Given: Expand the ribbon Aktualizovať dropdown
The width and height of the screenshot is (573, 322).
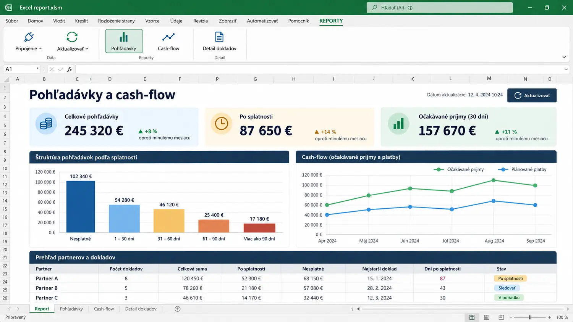Looking at the screenshot, I should click(73, 41).
